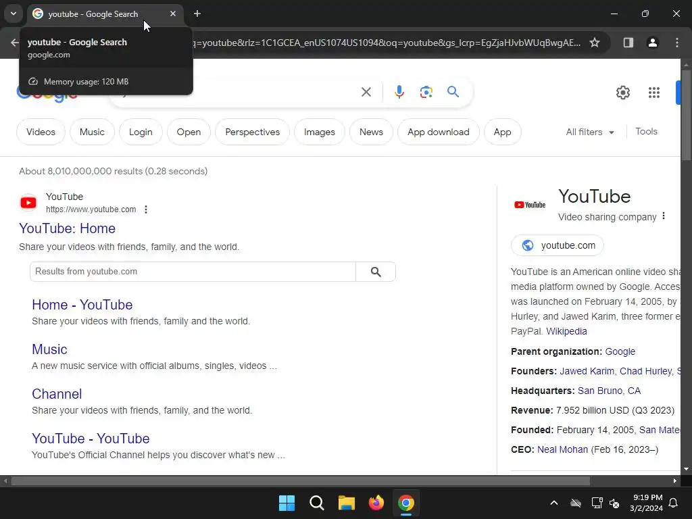Image resolution: width=692 pixels, height=519 pixels.
Task: Open the YouTube - YouTube sitelink
Action: (91, 438)
